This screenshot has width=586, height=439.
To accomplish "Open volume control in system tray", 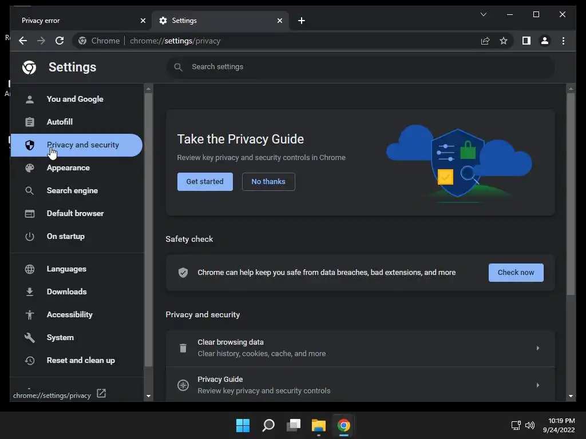I will click(x=530, y=425).
